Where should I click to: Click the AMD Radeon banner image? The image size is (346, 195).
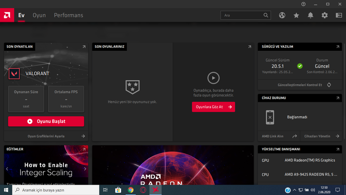tap(173, 165)
